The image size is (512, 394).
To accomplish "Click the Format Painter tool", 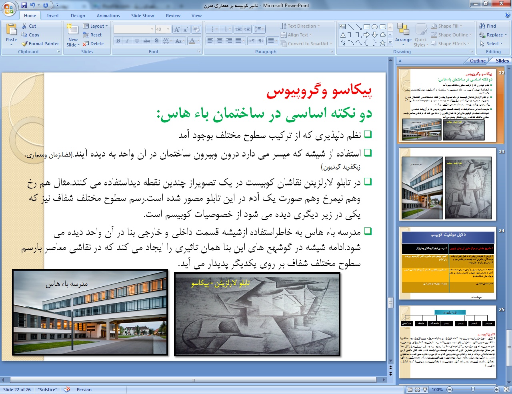I will point(40,44).
